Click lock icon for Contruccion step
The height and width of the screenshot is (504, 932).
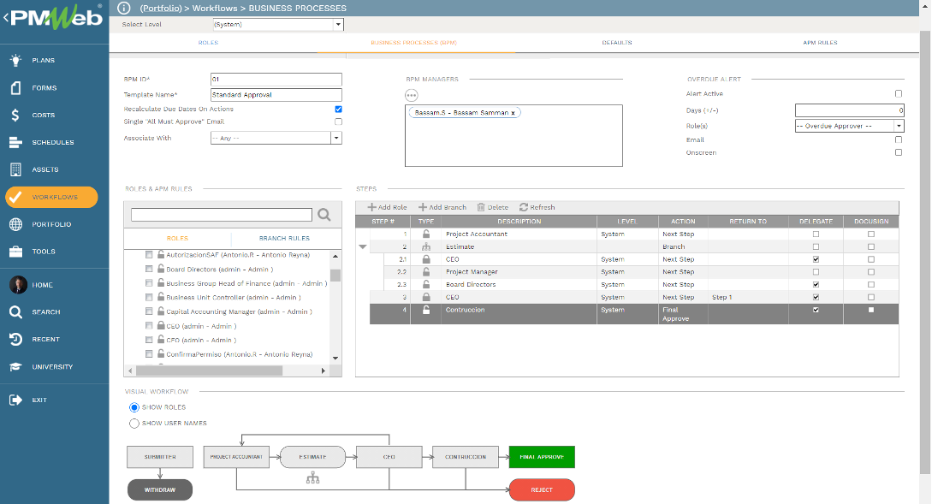tap(426, 310)
